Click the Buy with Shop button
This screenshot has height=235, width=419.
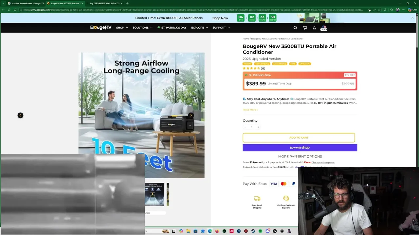point(300,148)
